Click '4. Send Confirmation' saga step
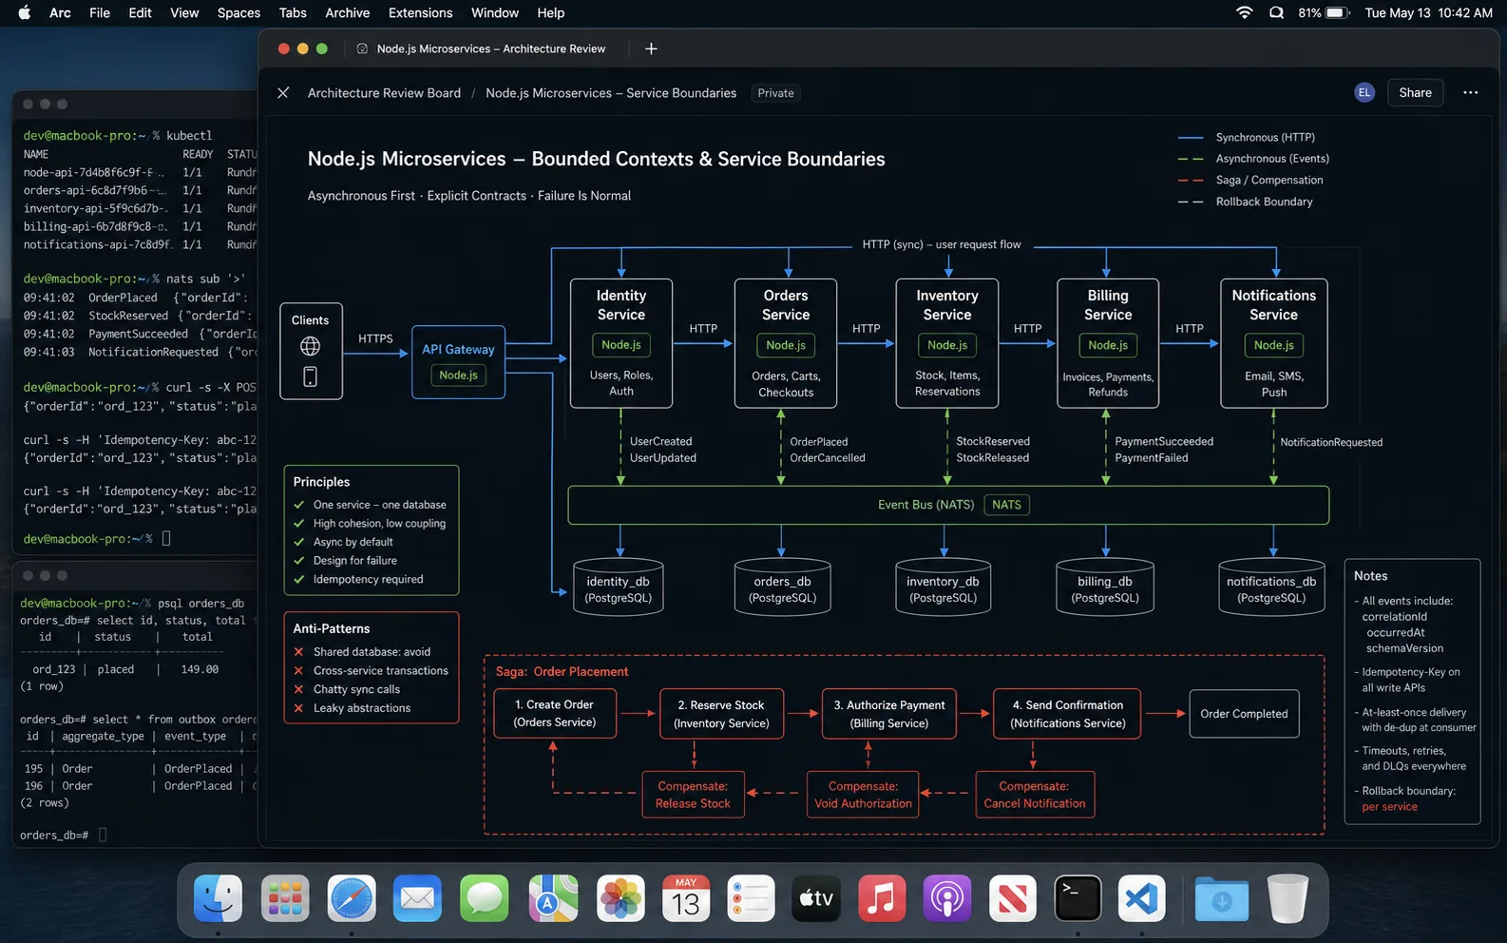 [1067, 714]
